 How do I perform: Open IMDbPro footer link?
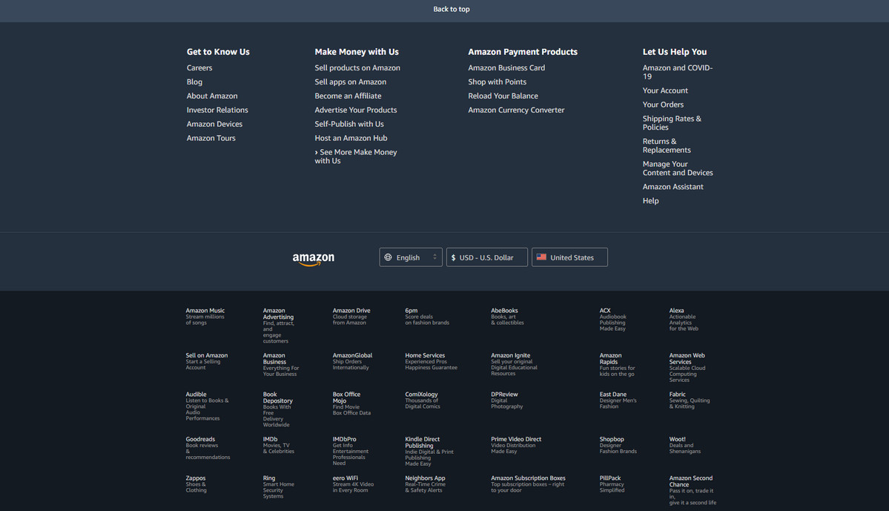click(351, 451)
